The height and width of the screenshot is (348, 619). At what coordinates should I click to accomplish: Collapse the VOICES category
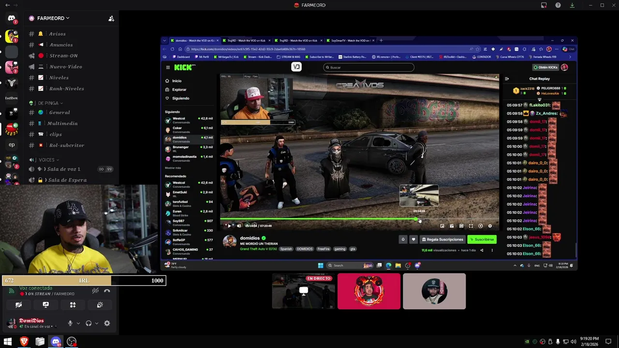click(44, 159)
